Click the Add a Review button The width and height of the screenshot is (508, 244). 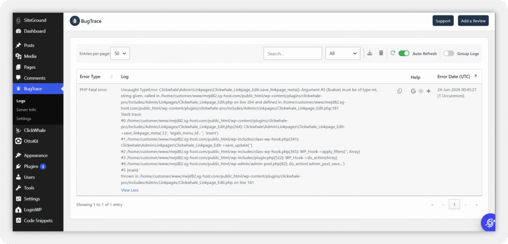[473, 21]
